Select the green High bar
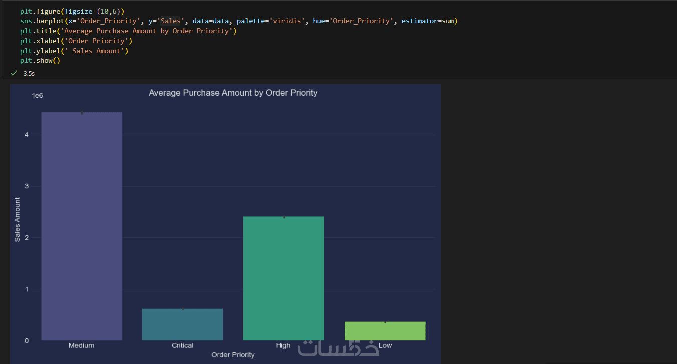677x364 pixels. [x=283, y=278]
